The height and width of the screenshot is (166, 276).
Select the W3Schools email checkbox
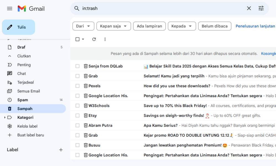78,106
